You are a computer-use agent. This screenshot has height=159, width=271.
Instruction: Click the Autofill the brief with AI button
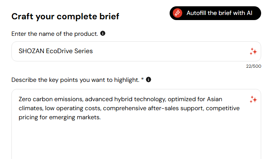215,13
